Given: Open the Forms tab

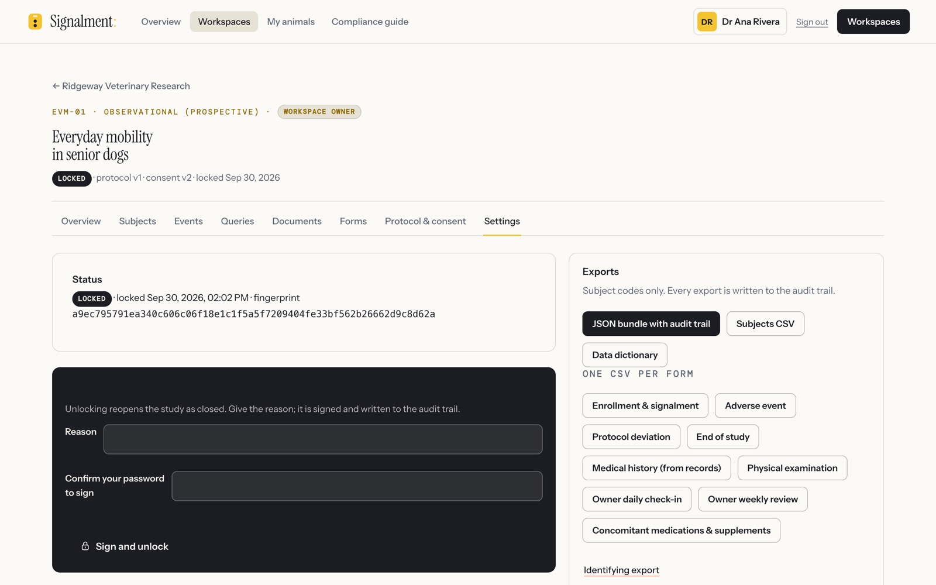Looking at the screenshot, I should point(353,221).
